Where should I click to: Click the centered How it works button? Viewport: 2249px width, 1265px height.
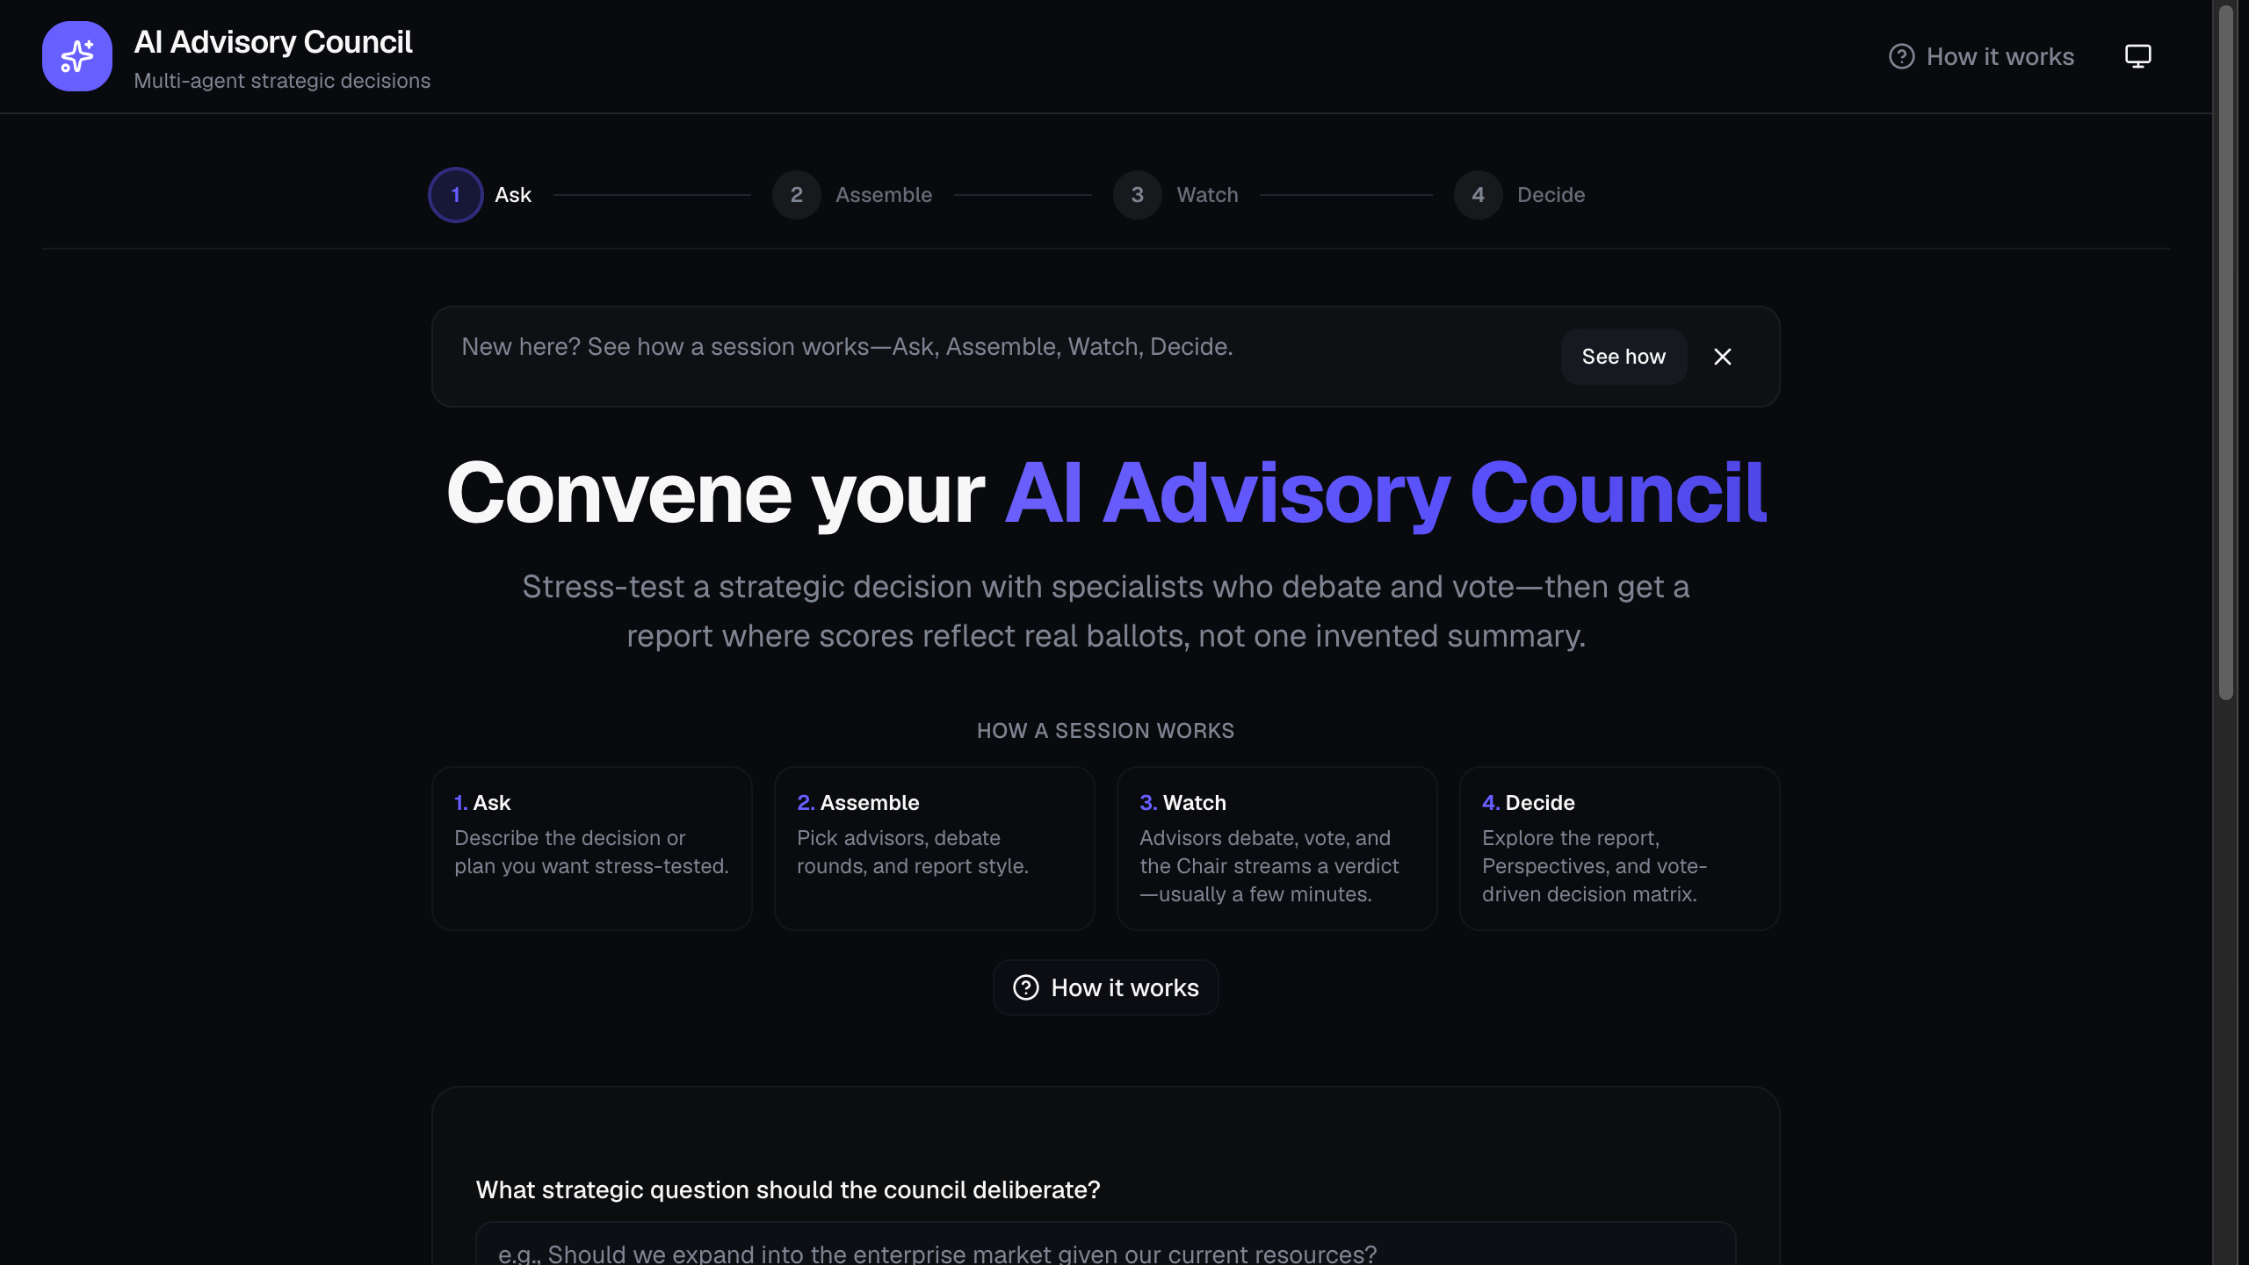[1106, 987]
